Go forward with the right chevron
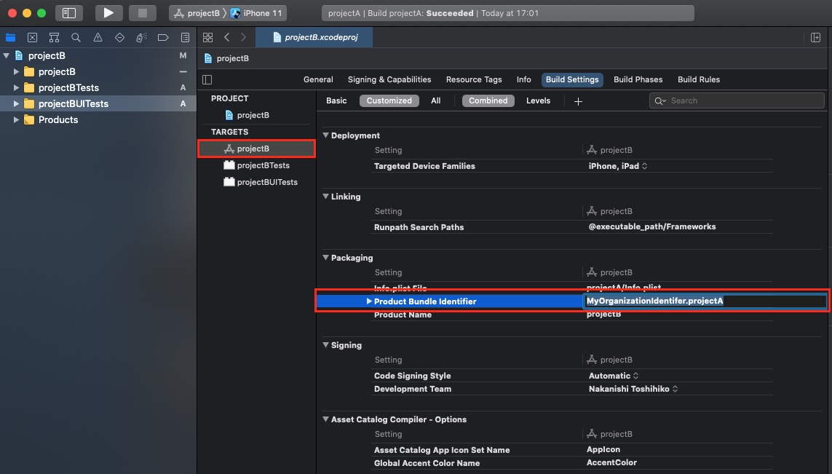 tap(244, 37)
